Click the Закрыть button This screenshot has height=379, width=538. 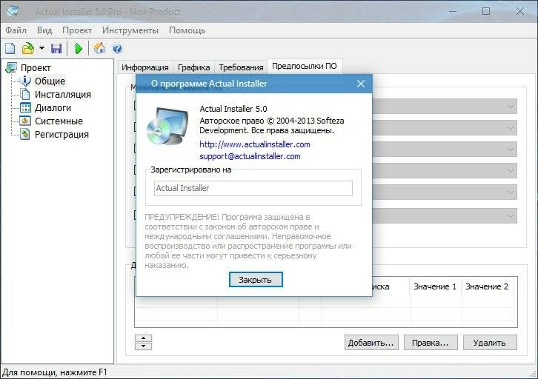[256, 280]
